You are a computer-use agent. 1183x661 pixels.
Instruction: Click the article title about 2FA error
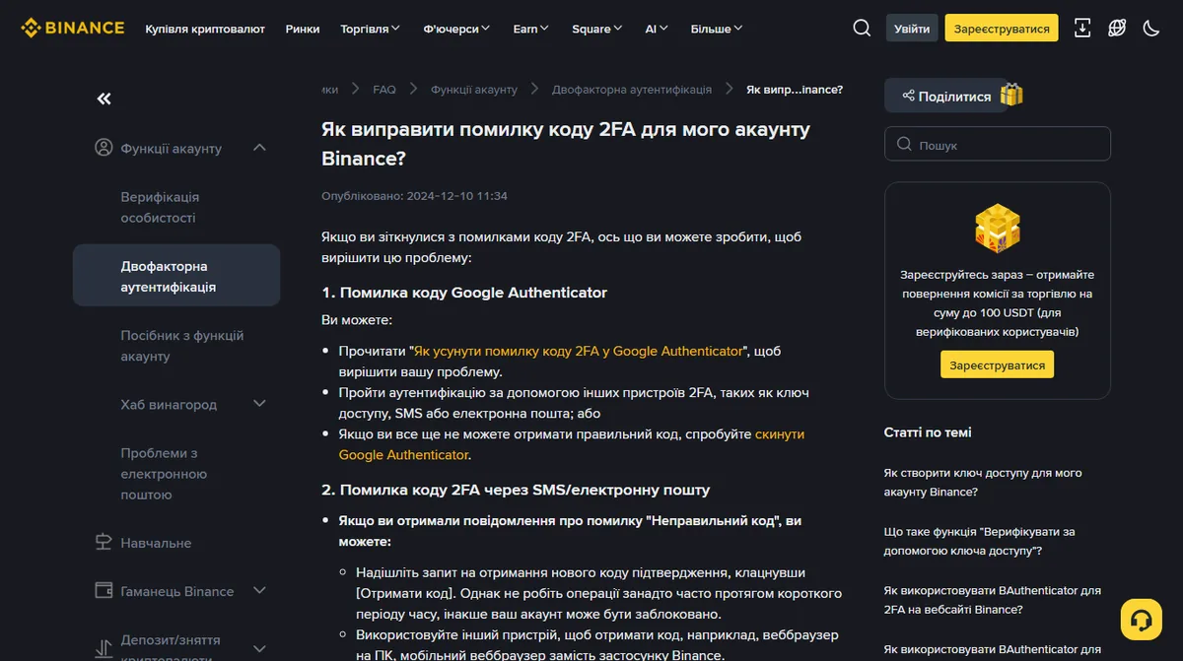(x=566, y=144)
